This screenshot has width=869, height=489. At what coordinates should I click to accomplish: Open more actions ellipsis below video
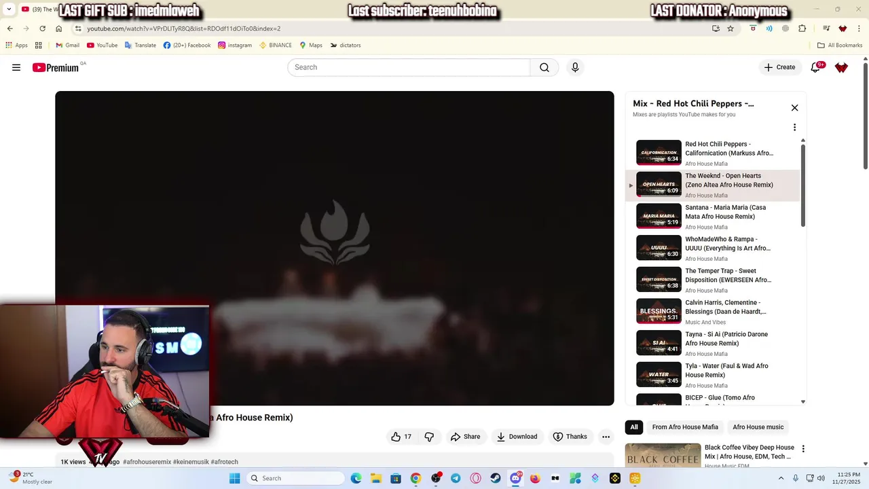[606, 437]
